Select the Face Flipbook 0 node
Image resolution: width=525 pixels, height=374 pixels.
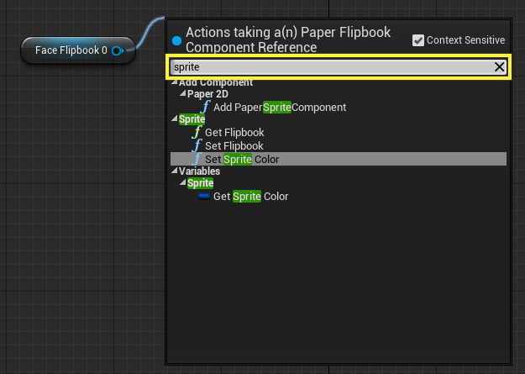78,50
